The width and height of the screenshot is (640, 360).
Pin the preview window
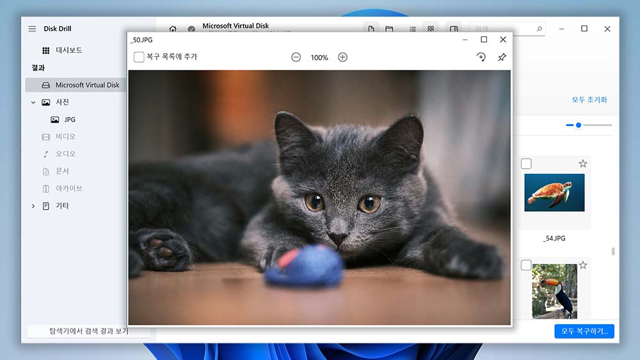pos(502,57)
